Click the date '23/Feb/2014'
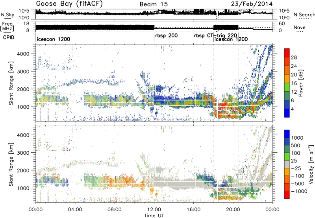315x218 pixels. click(x=252, y=4)
